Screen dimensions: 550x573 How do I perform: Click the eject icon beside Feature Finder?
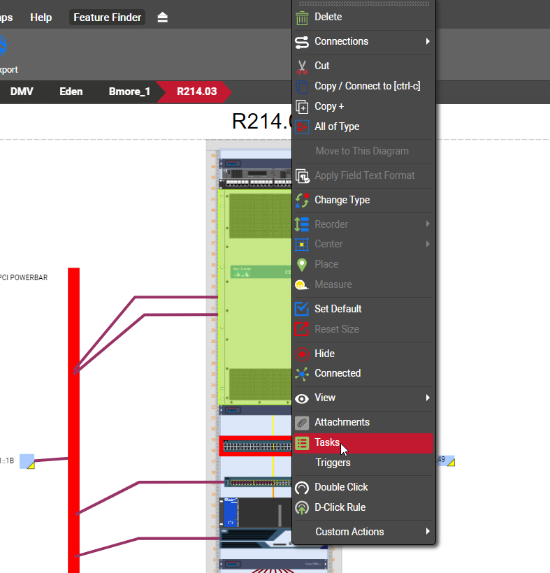(x=163, y=17)
